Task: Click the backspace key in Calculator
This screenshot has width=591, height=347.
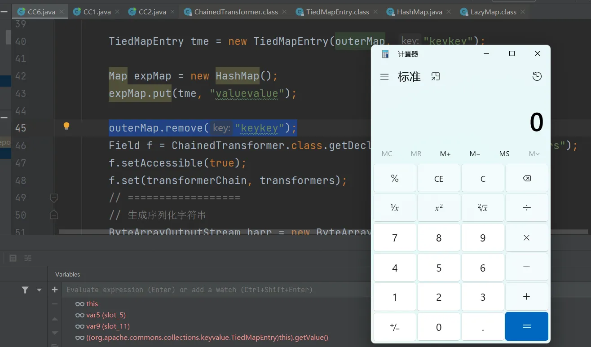Action: (527, 178)
